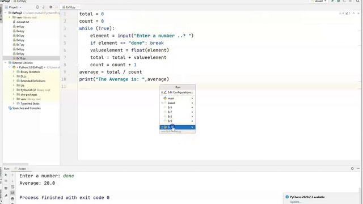The image size is (363, 204).
Task: Choose Ex7 in the Run popup
Action: 178,112
